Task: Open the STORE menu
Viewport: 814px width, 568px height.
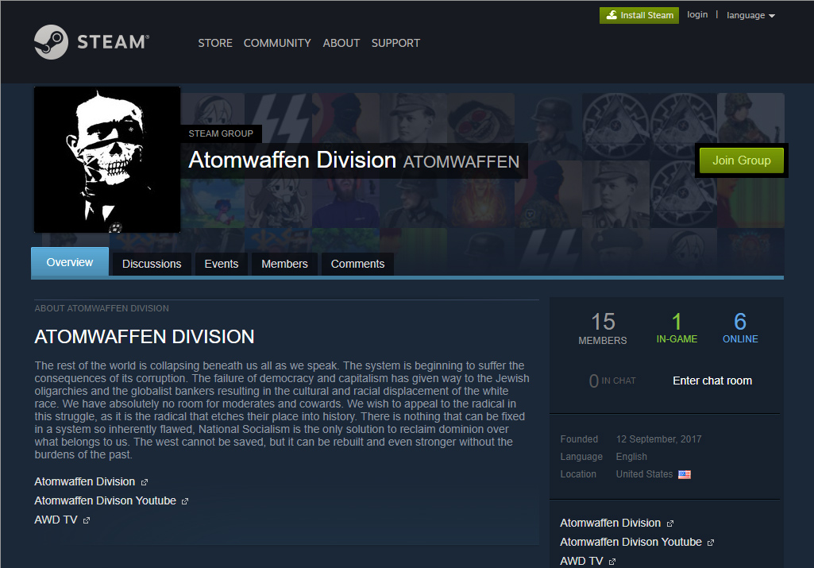Action: [215, 43]
